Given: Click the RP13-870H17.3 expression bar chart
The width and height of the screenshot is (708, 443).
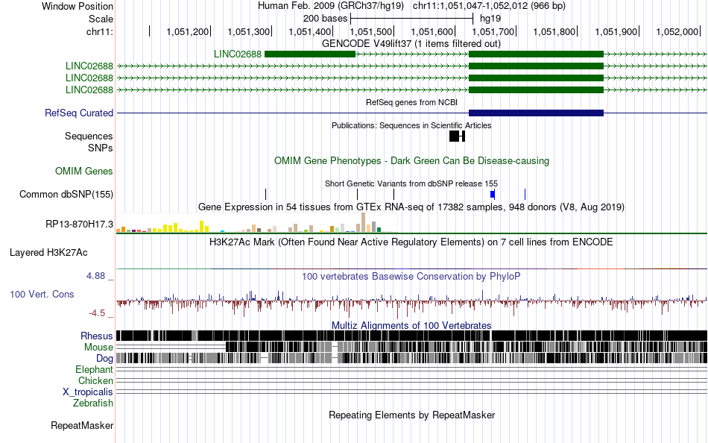Looking at the screenshot, I should (x=256, y=222).
